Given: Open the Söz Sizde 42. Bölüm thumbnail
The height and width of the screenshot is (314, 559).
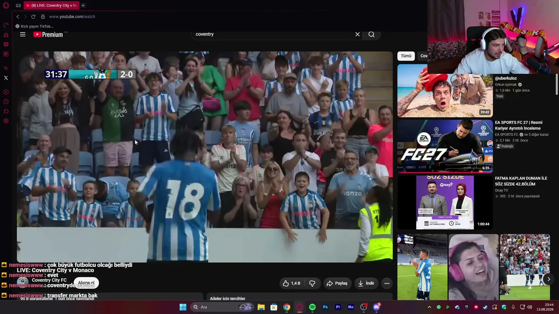Looking at the screenshot, I should [445, 202].
